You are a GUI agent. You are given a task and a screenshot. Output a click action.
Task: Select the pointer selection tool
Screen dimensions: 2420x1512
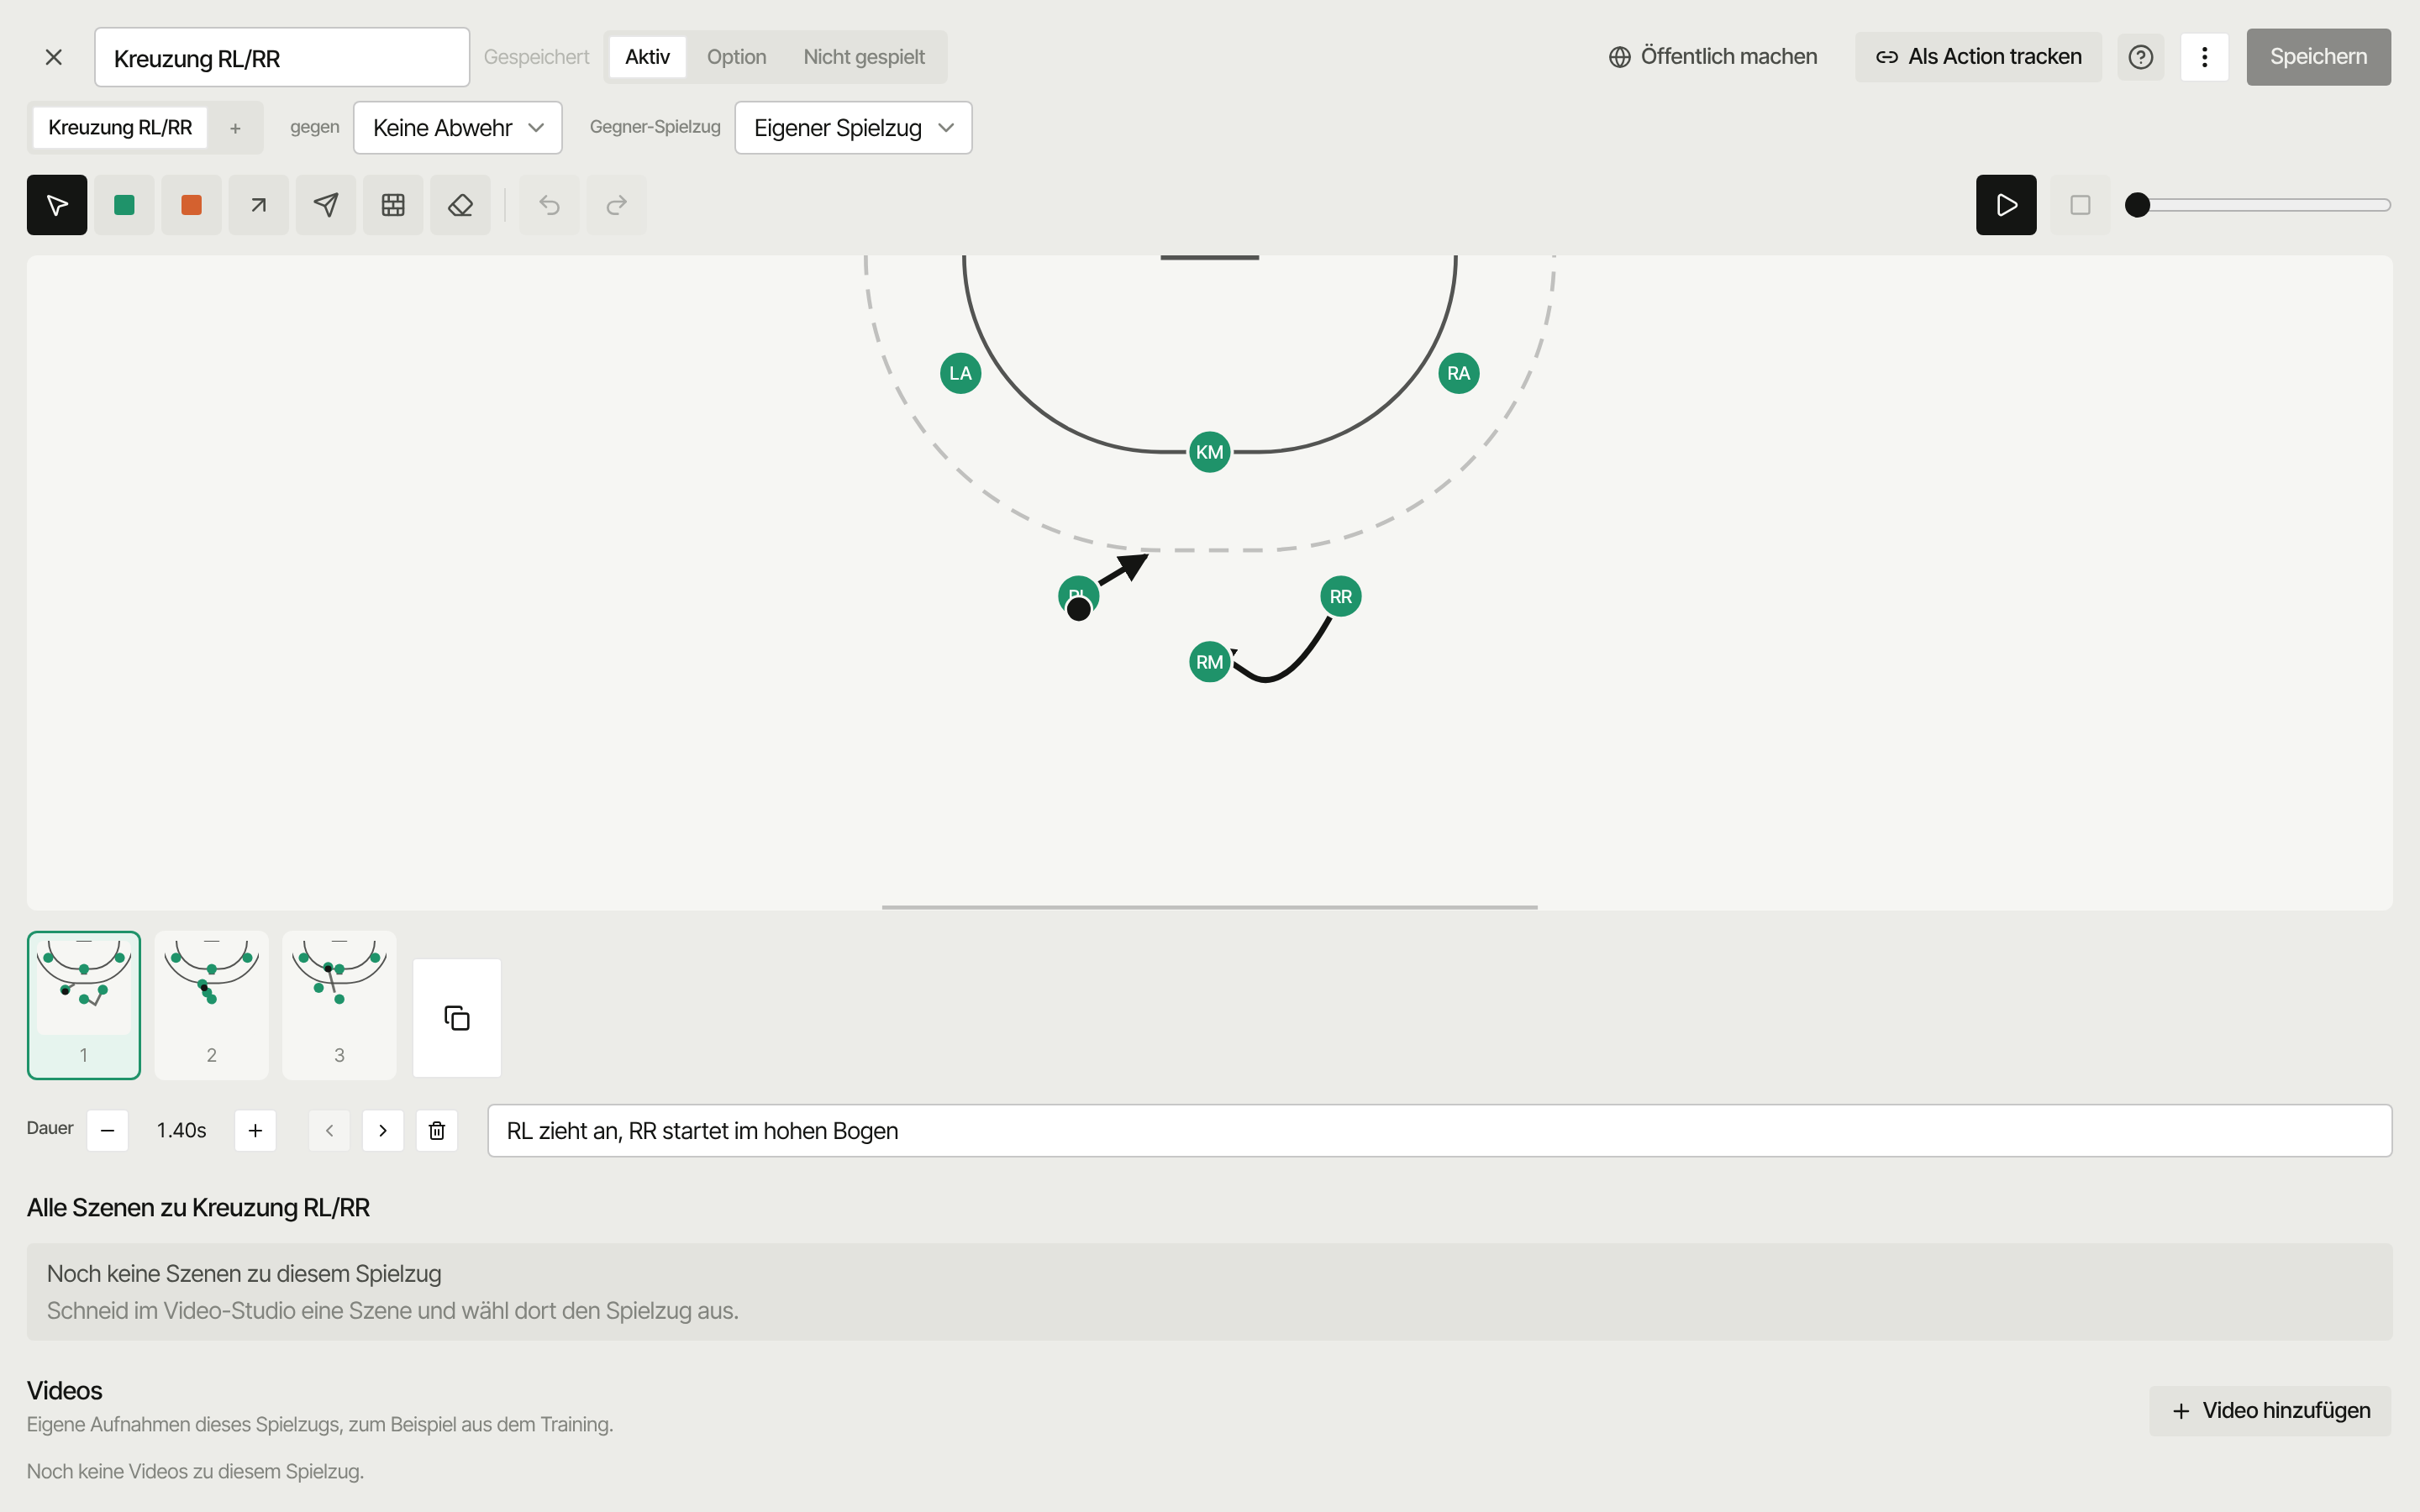57,205
